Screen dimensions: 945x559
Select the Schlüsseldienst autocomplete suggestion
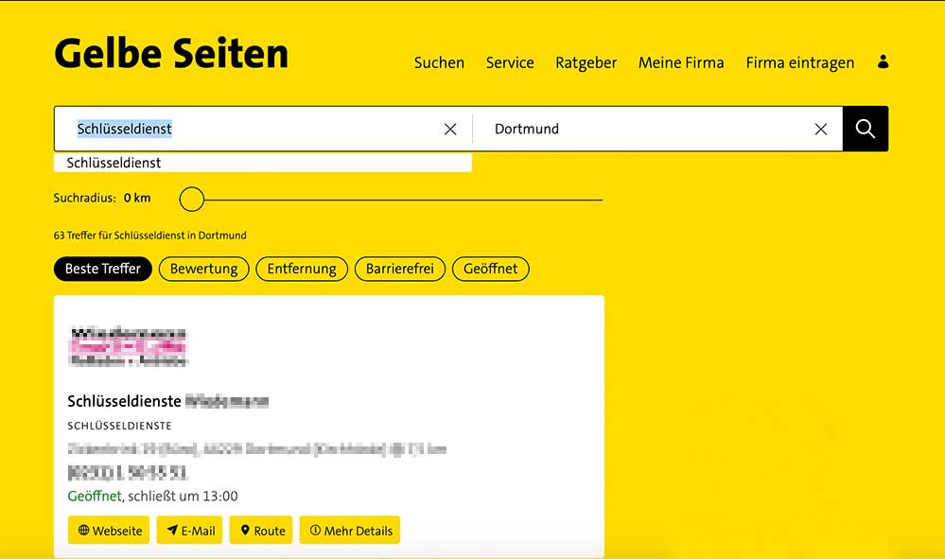(x=263, y=163)
